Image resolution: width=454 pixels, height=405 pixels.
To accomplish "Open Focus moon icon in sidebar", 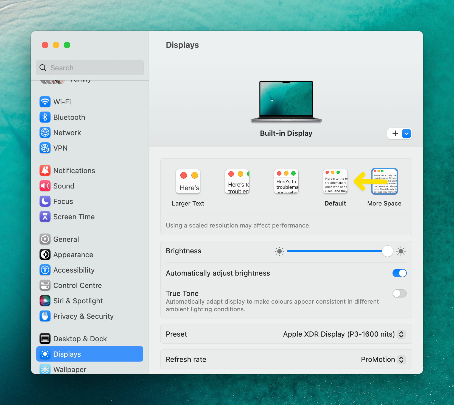I will point(45,201).
